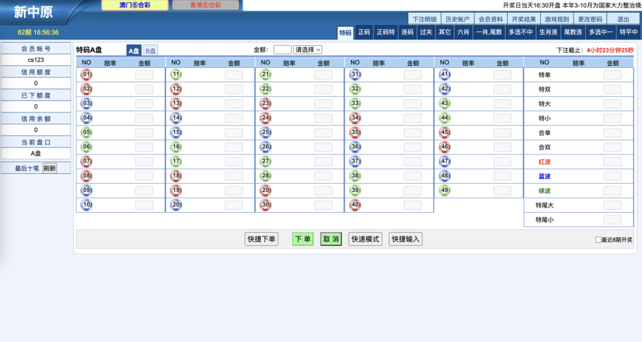Viewport: 642px width, 342px height.
Task: Switch to the 六肖 tab
Action: [463, 32]
